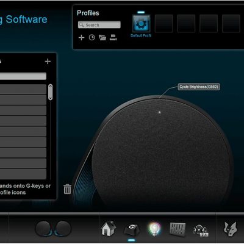Open scan for new games clock icon
The image size is (244, 244).
tap(91, 37)
